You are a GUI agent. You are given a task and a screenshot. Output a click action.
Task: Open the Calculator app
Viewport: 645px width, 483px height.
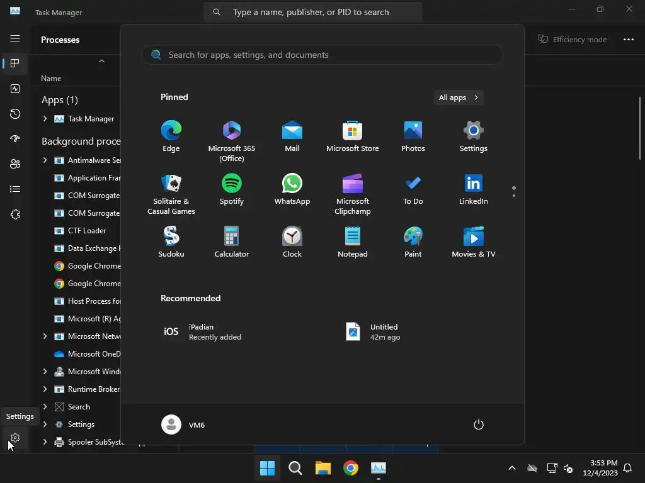coord(232,242)
